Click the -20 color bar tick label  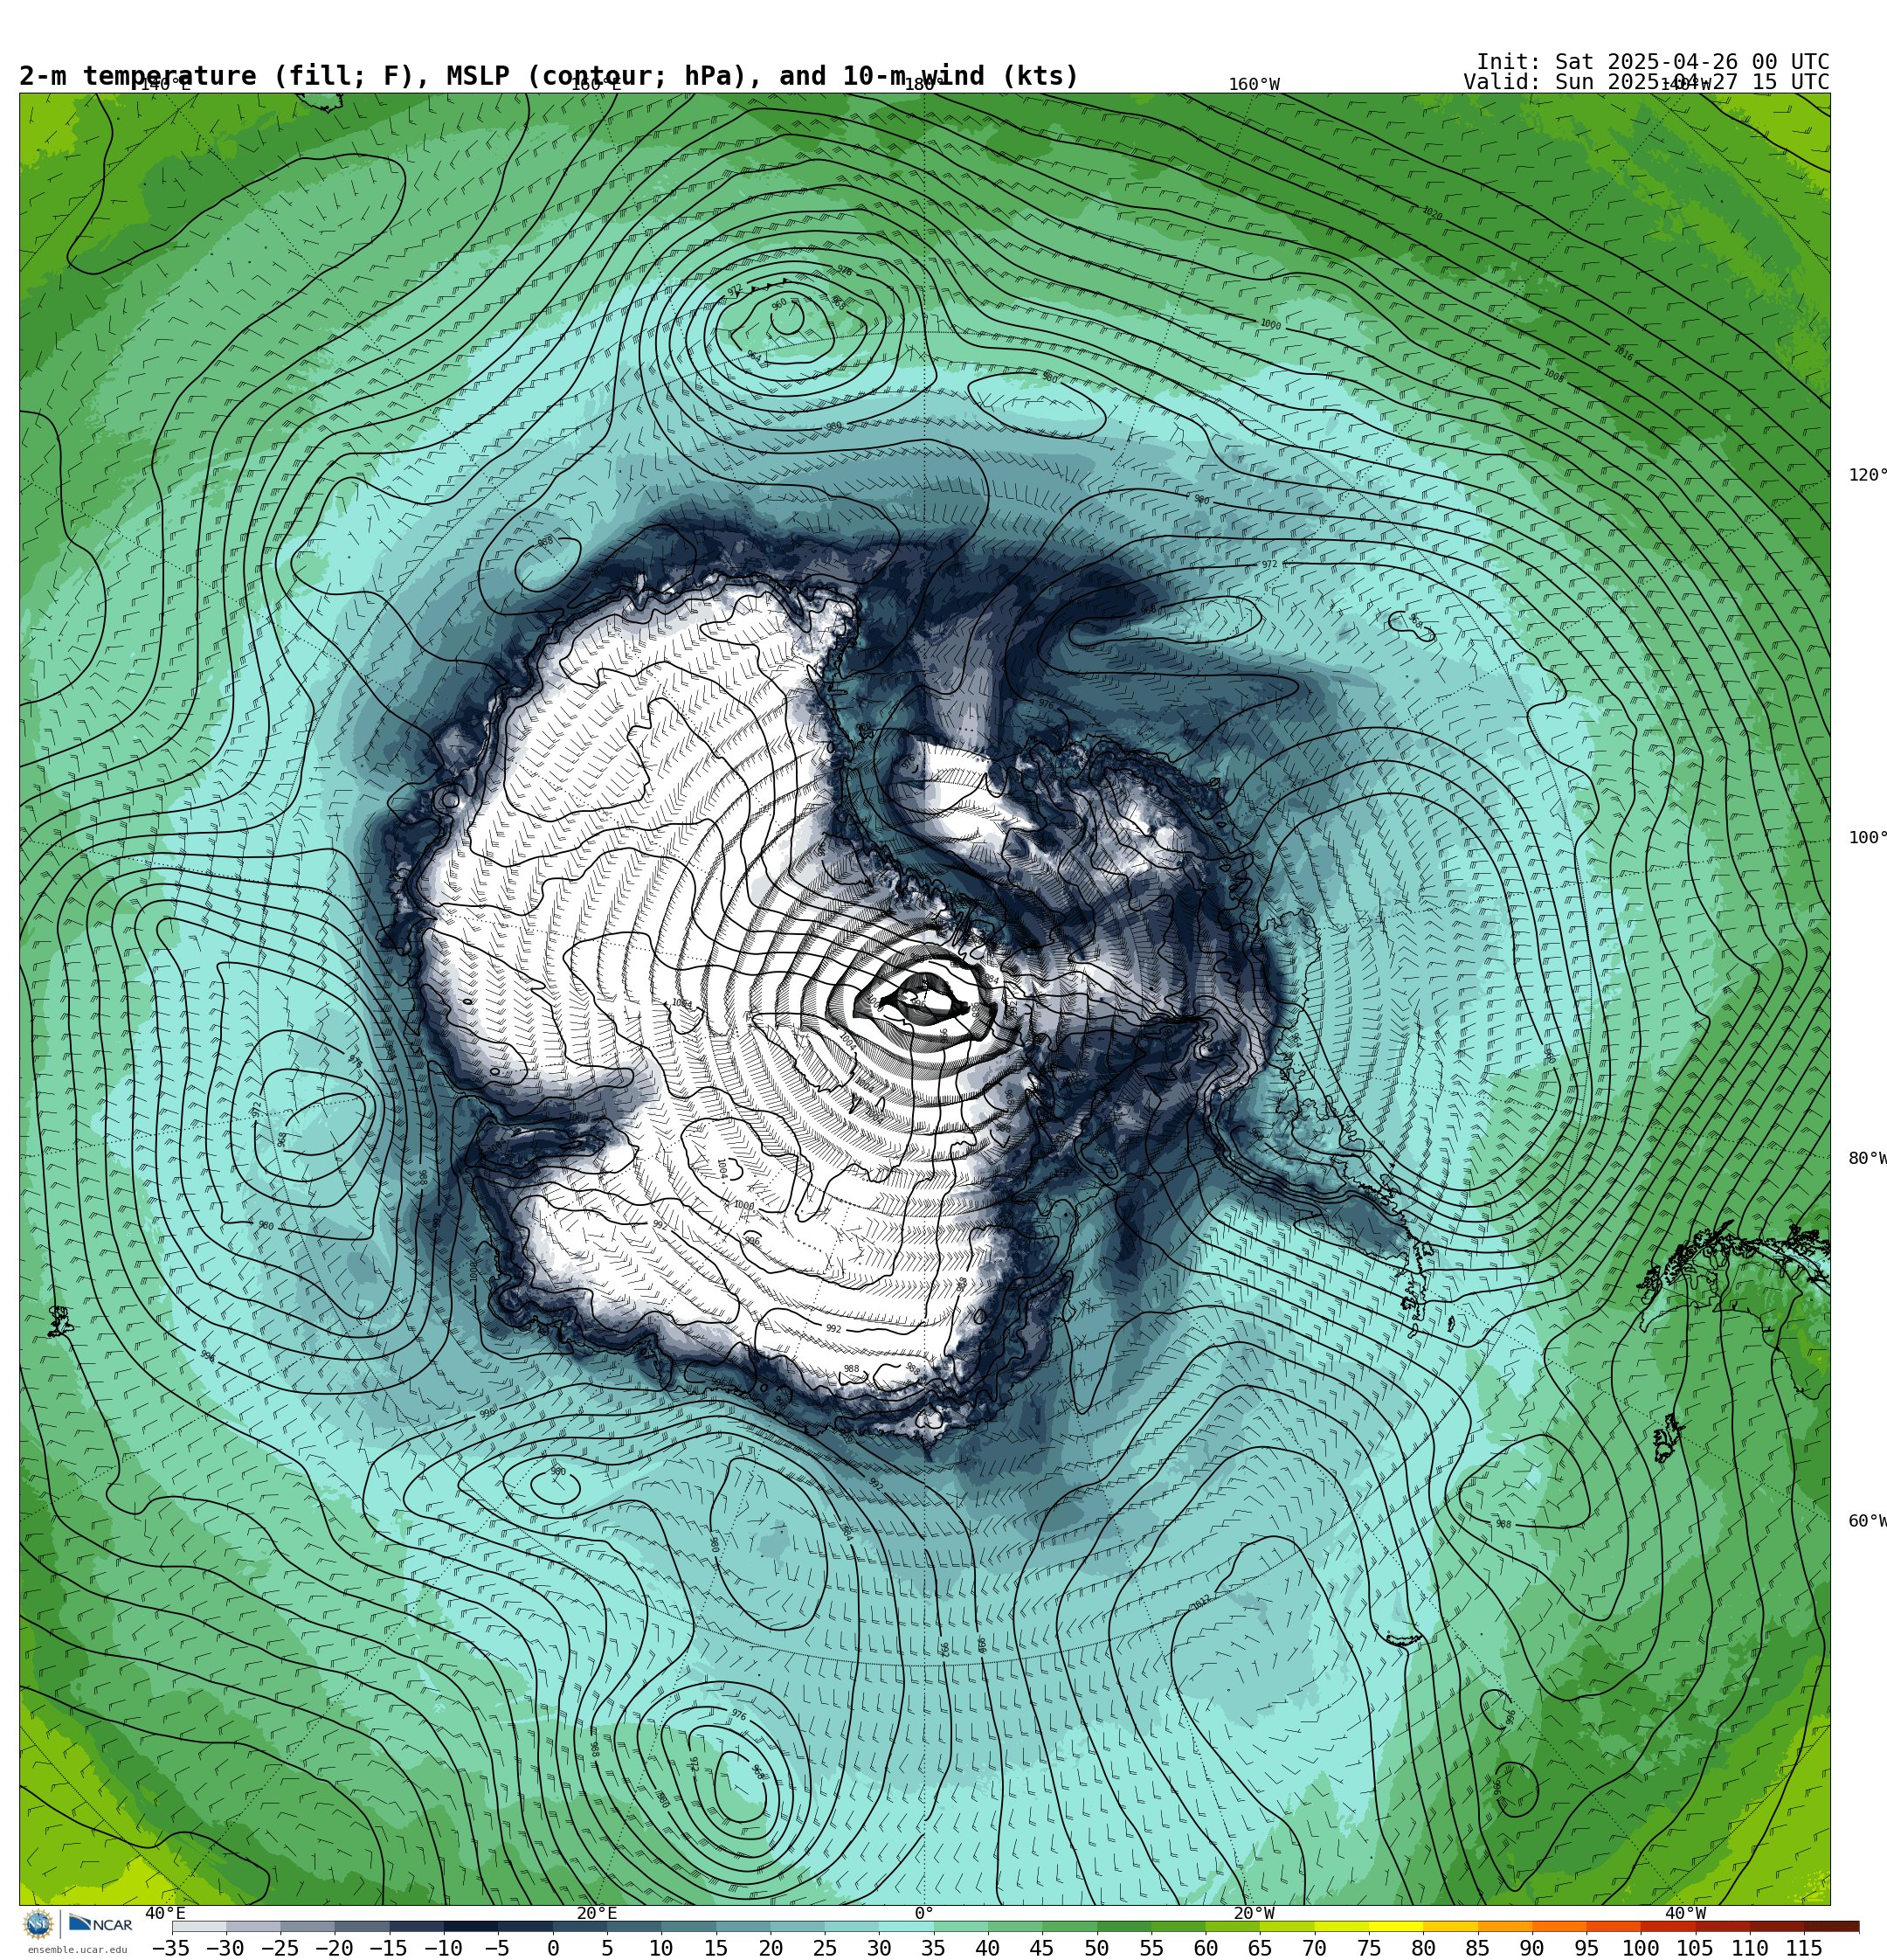334,1948
